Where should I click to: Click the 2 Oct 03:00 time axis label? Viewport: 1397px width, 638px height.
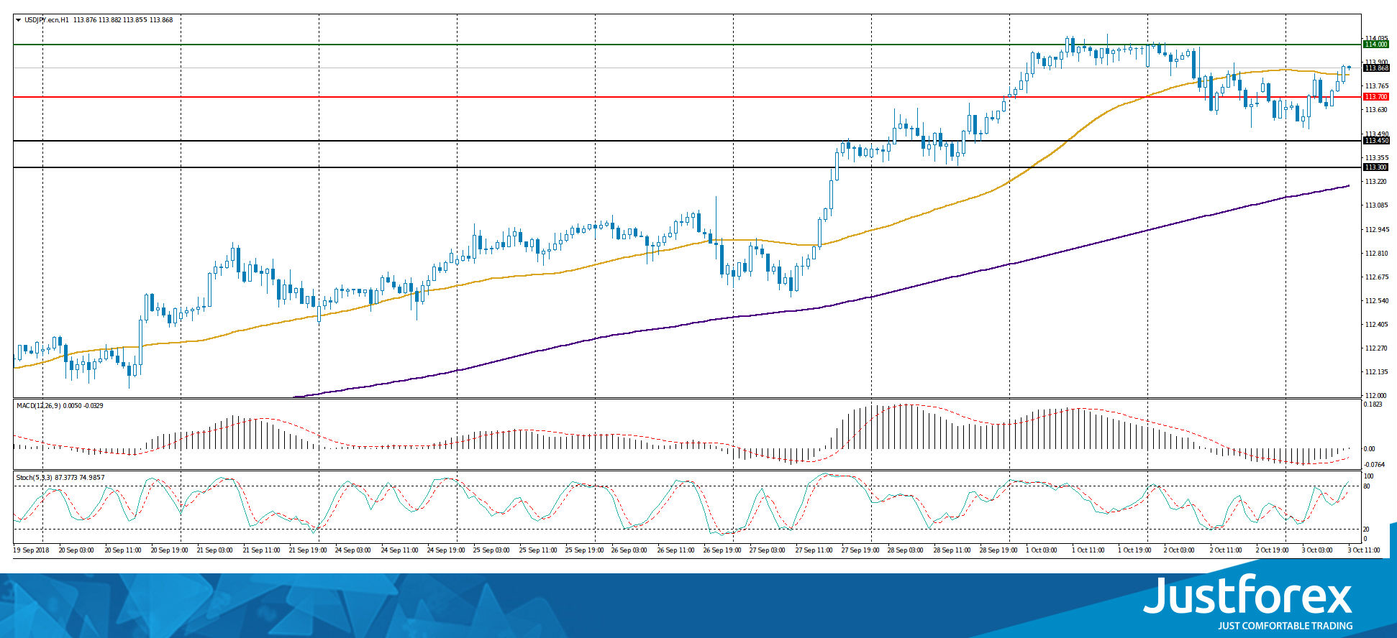point(1180,550)
